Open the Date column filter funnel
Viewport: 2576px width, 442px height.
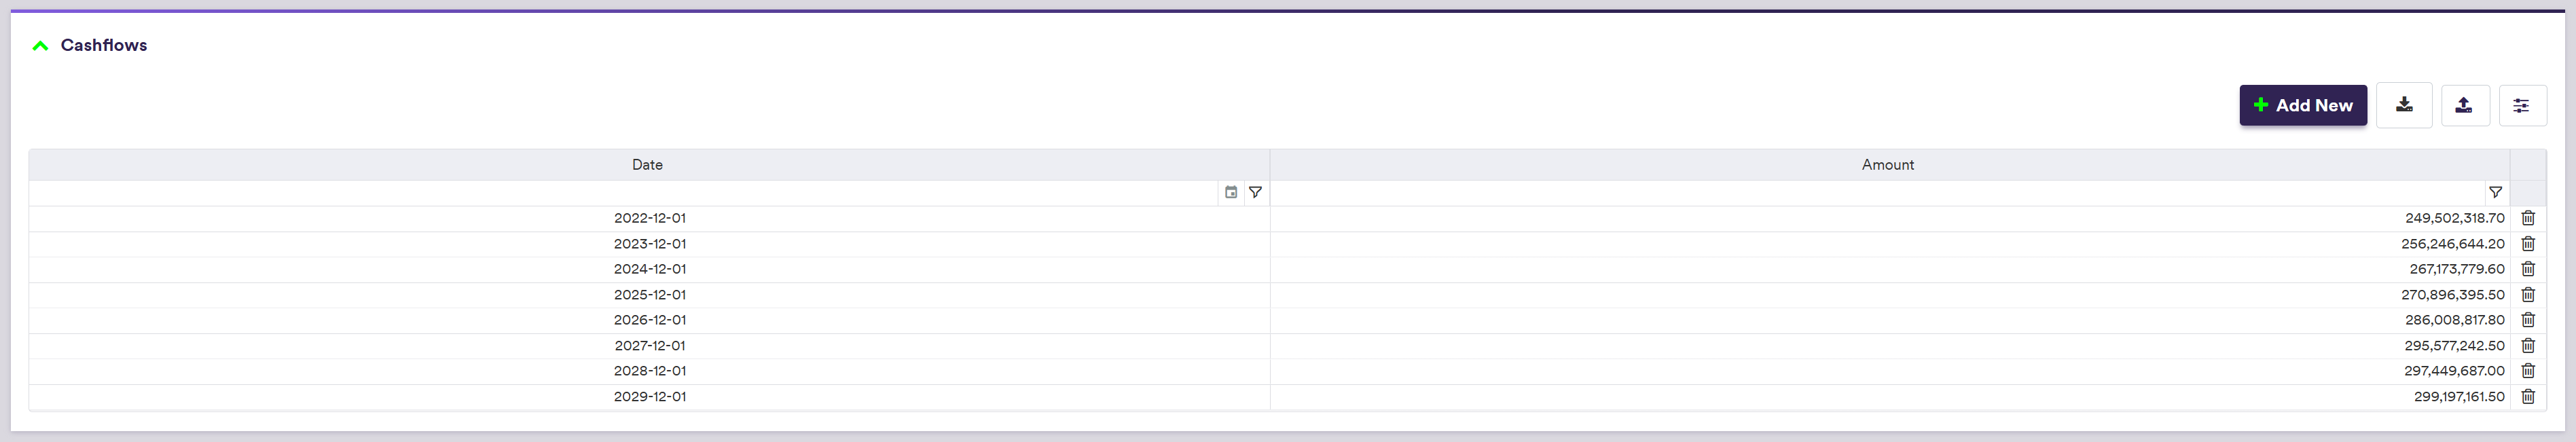(1255, 192)
